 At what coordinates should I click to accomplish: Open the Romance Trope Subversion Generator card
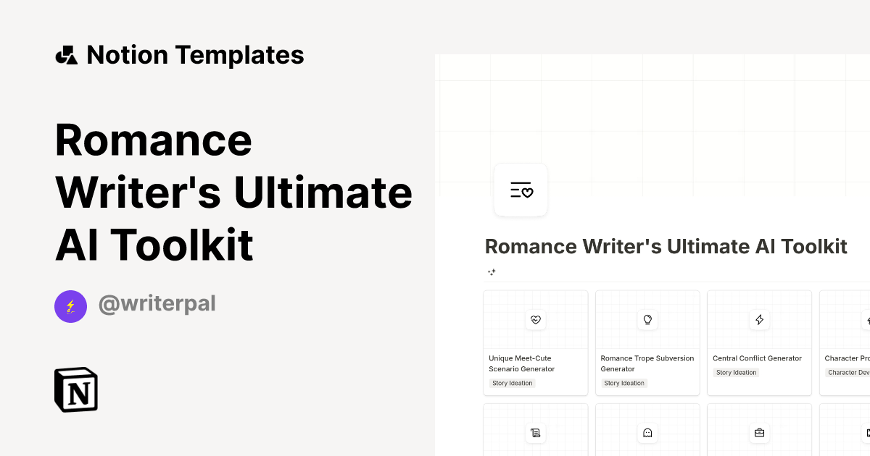[x=647, y=342]
